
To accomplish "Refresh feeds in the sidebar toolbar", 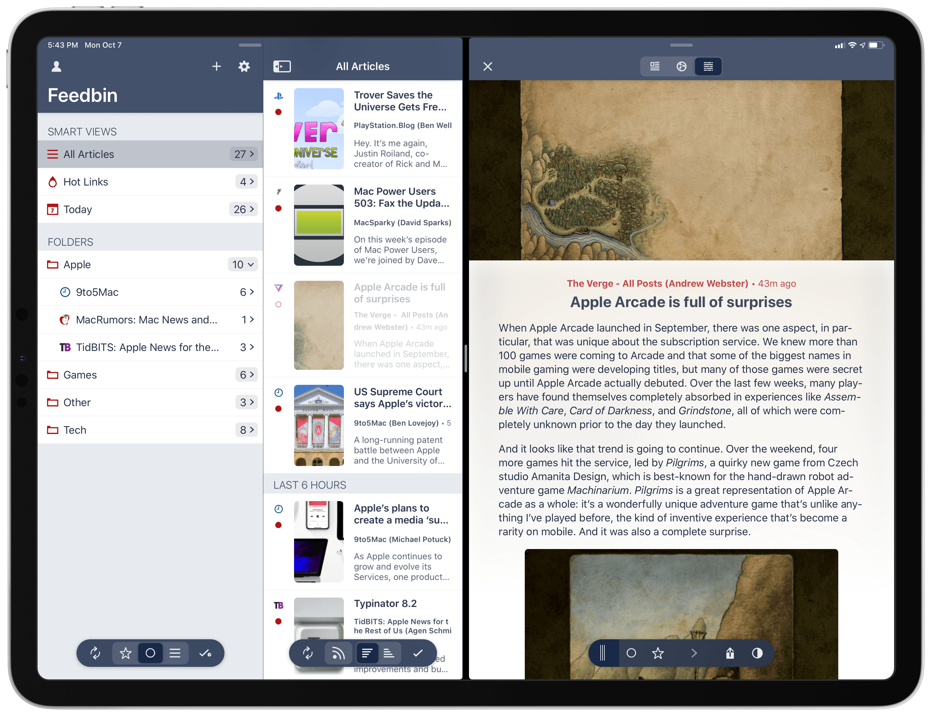I will (x=95, y=653).
